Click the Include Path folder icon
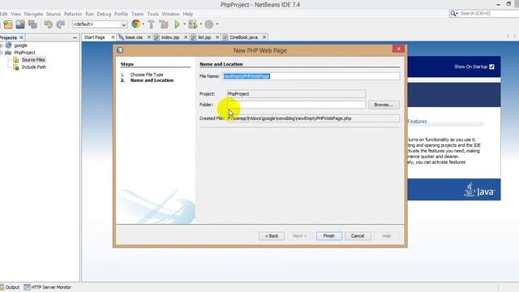 (x=16, y=67)
